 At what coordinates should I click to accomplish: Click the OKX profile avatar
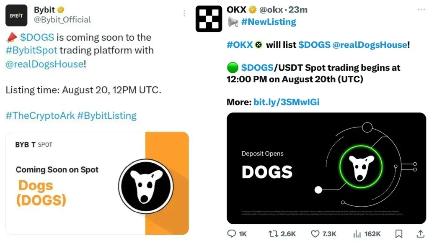point(209,19)
